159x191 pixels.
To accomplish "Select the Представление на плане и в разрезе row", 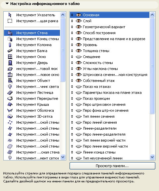I will pos(110,39).
